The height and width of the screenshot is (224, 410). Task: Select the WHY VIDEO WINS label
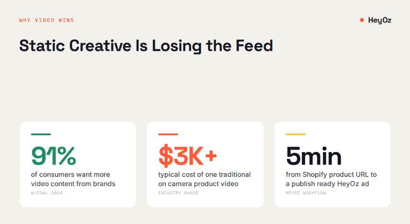click(x=47, y=20)
